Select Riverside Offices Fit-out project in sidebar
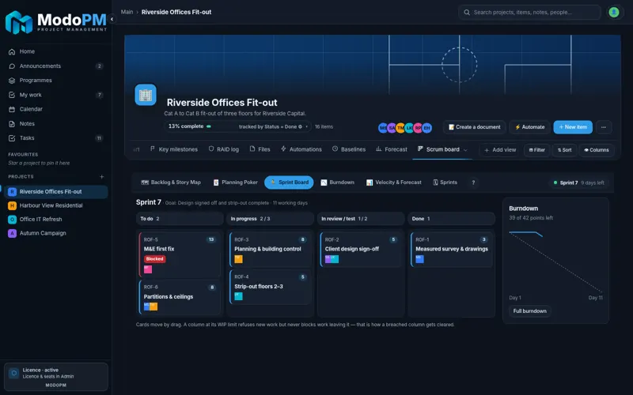Screen dimensions: 633x395 point(55,192)
